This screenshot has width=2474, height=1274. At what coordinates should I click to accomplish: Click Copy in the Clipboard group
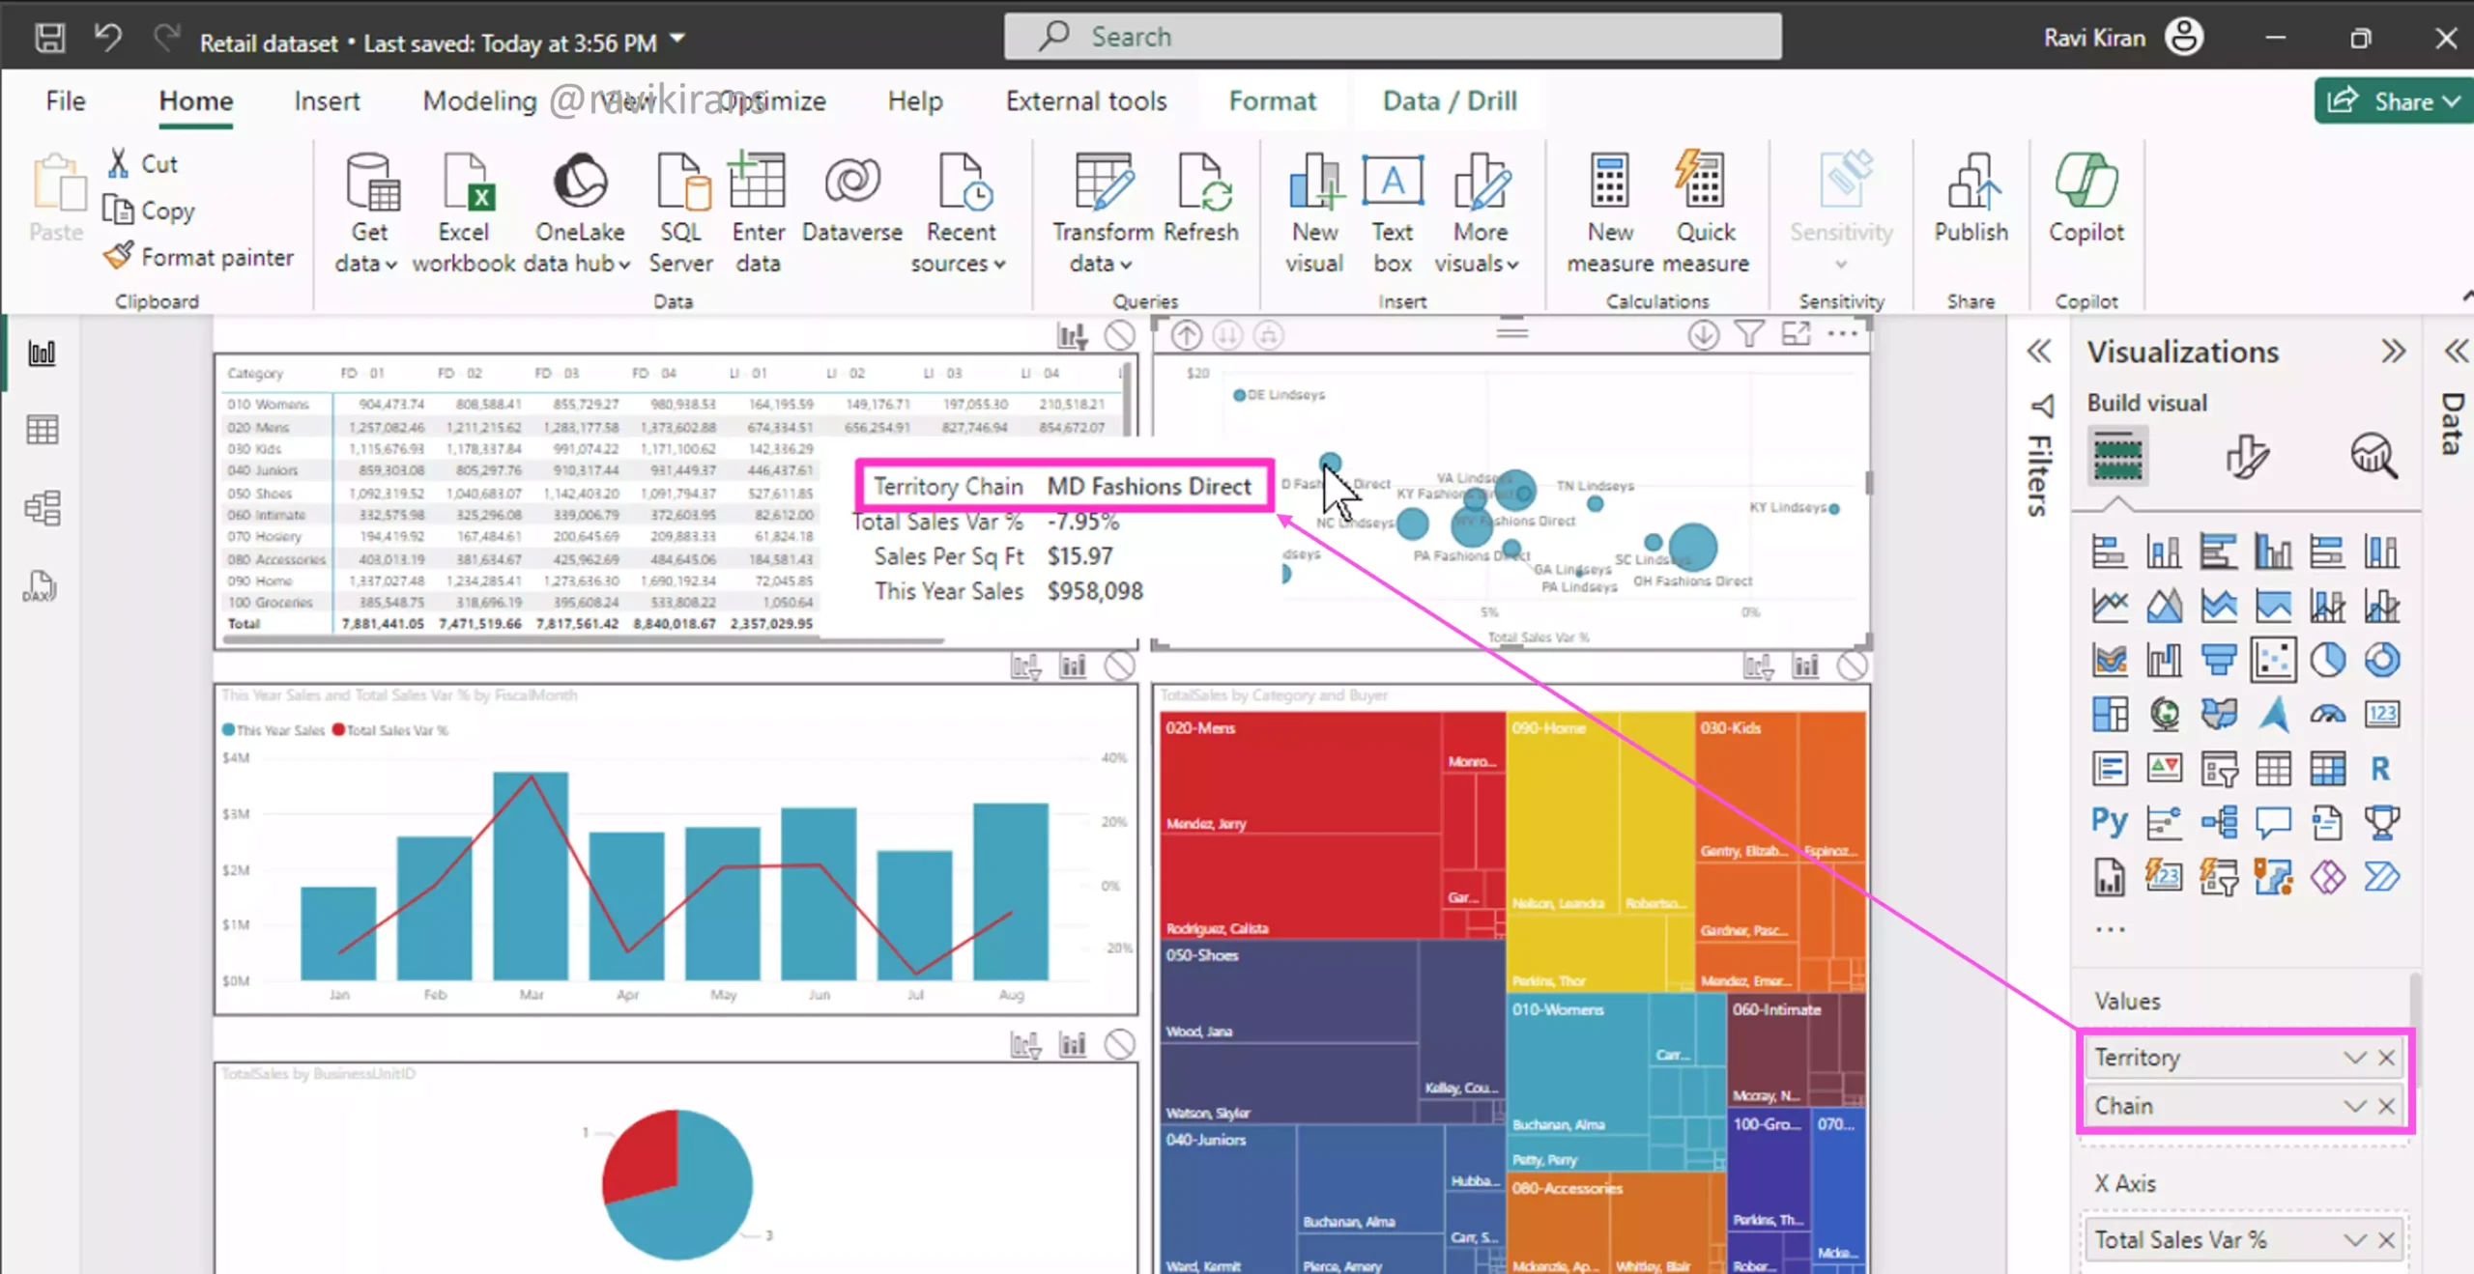[x=149, y=211]
